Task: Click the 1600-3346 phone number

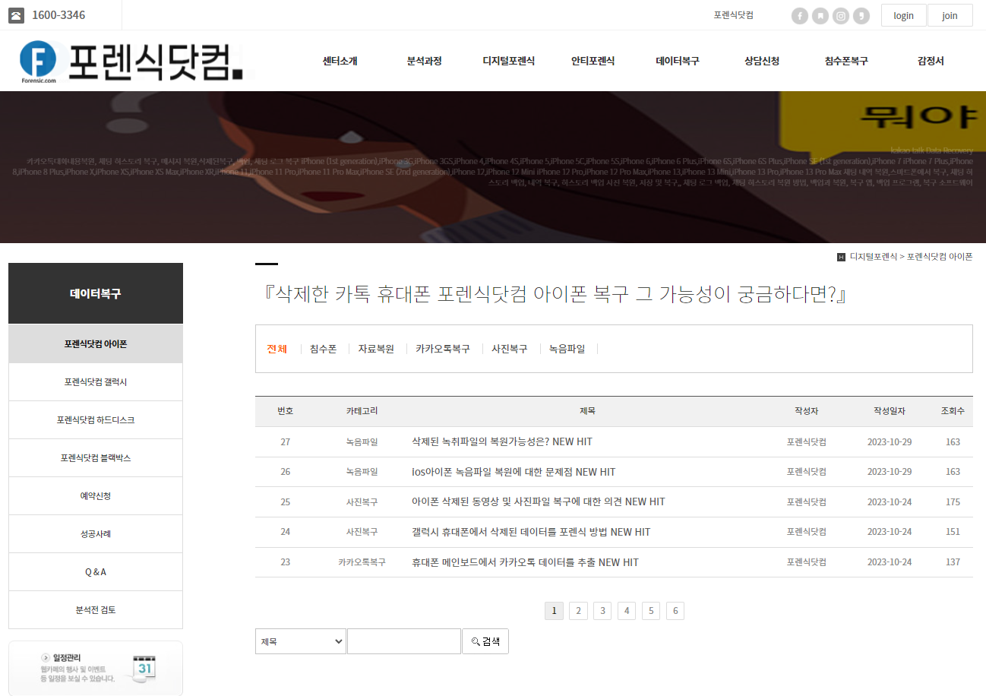Action: click(58, 15)
